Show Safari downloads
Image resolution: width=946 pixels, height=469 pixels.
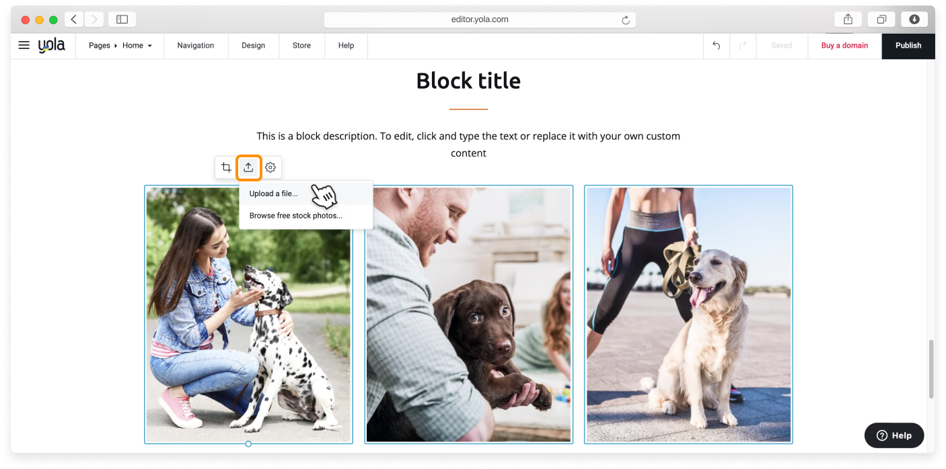click(914, 19)
